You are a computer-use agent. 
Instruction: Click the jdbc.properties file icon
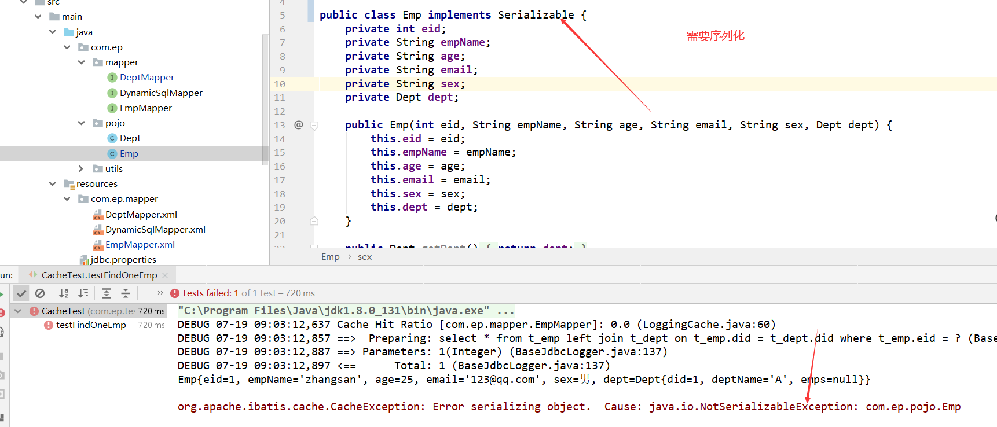tap(83, 260)
